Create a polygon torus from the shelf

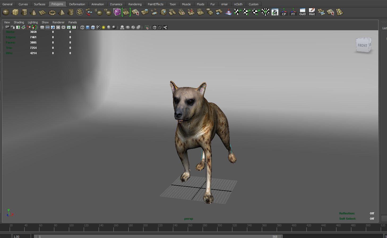[52, 12]
